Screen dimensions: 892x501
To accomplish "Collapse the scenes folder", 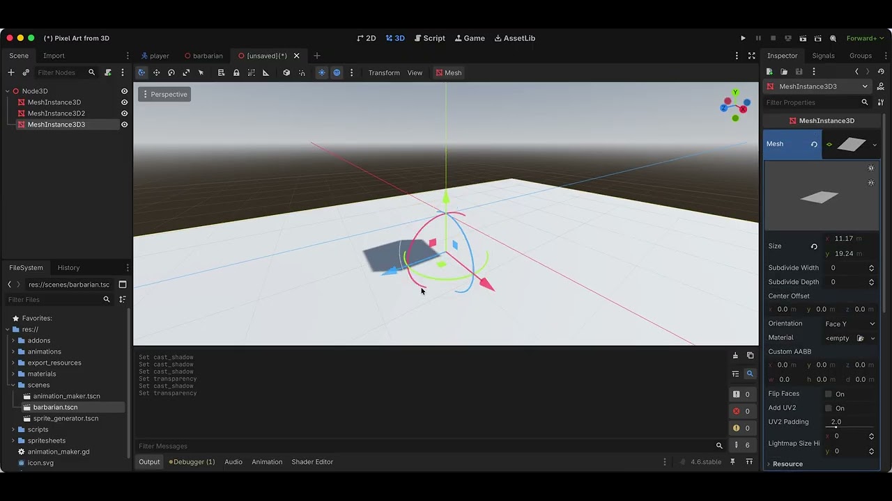I will (13, 385).
